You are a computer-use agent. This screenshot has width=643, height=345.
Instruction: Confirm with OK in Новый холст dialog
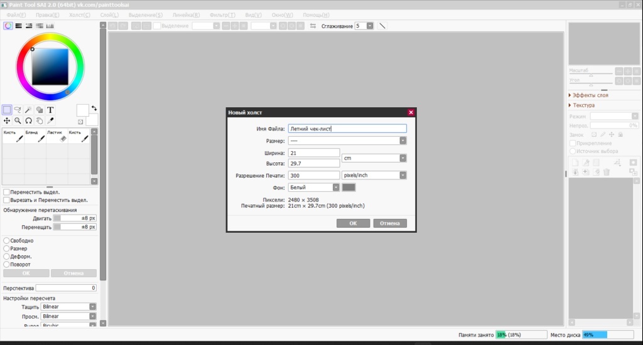coord(353,223)
